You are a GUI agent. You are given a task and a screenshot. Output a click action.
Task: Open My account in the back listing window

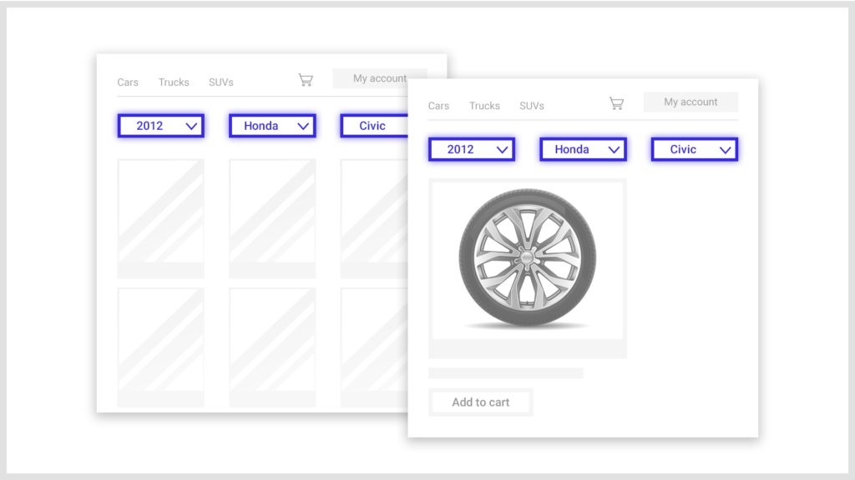pos(379,78)
